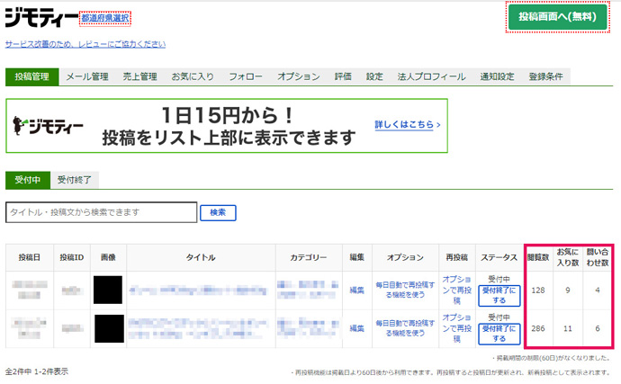Image resolution: width=621 pixels, height=384 pixels.
Task: Click the ジモティー logo at top left
Action: pos(40,18)
